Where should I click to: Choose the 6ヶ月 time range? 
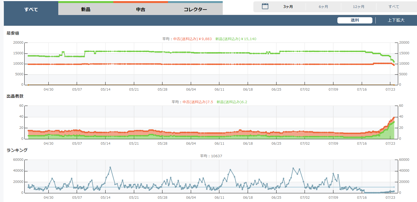[323, 7]
